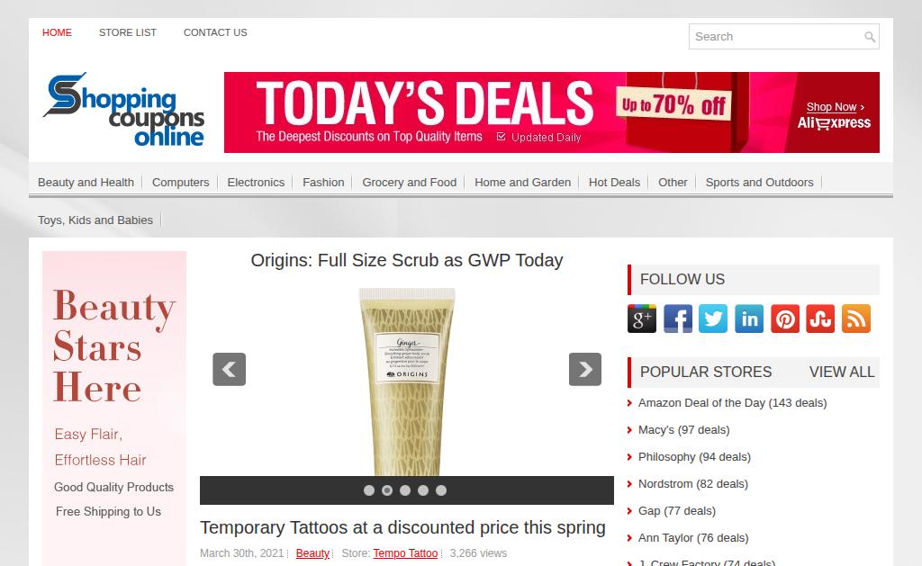Open the Facebook follow icon
Image resolution: width=922 pixels, height=566 pixels.
tap(677, 319)
